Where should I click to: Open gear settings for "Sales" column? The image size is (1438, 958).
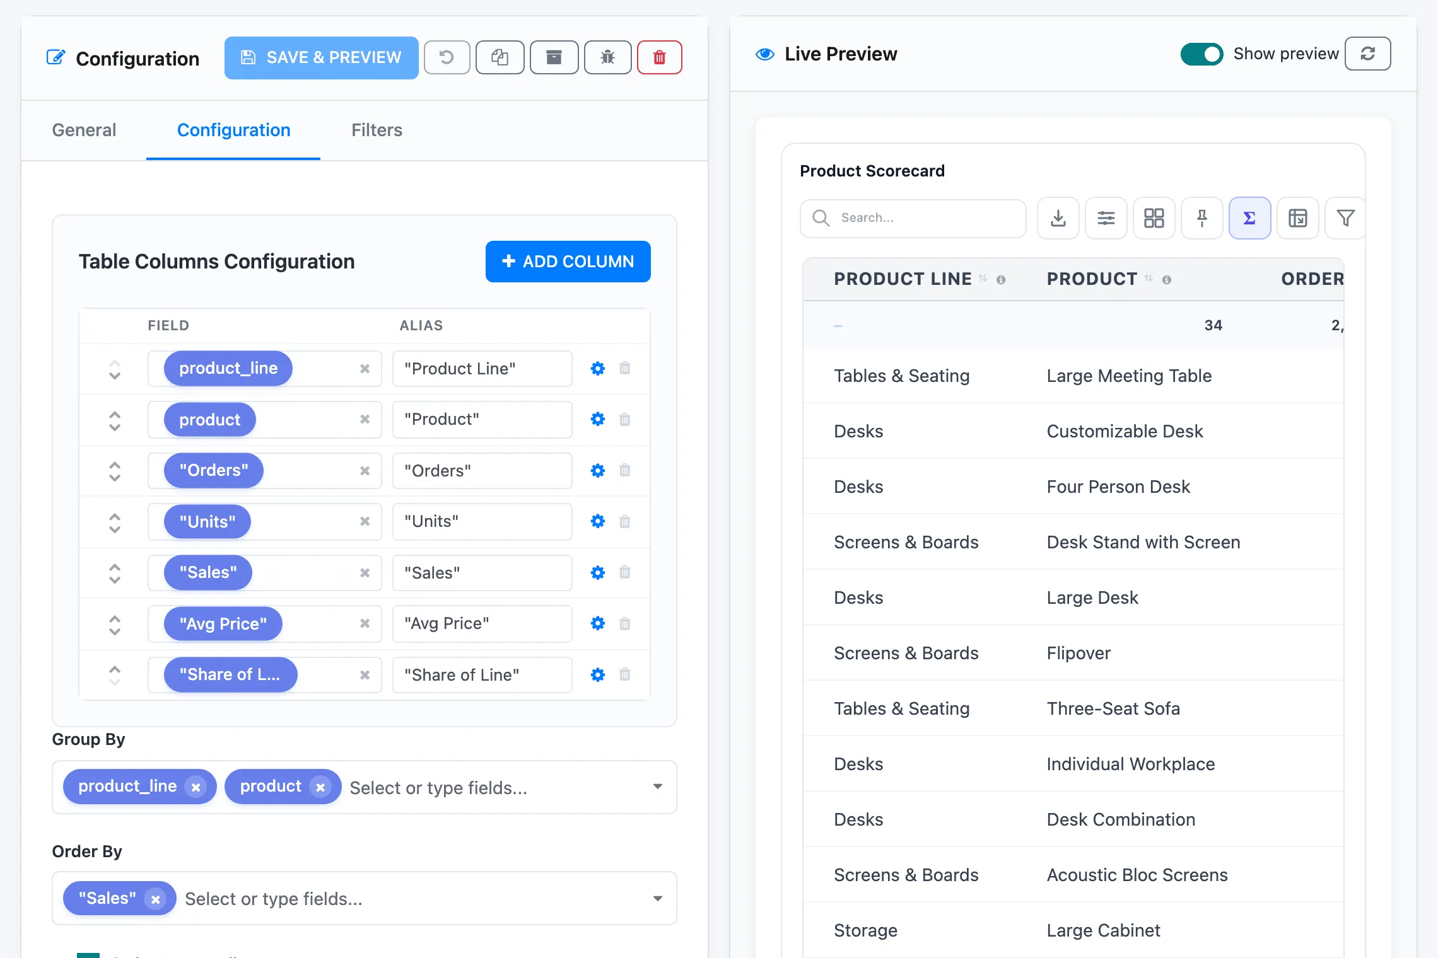[597, 572]
